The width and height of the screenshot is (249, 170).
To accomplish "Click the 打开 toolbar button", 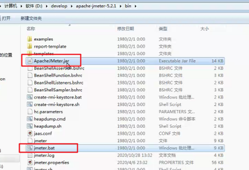I will 6,19.
